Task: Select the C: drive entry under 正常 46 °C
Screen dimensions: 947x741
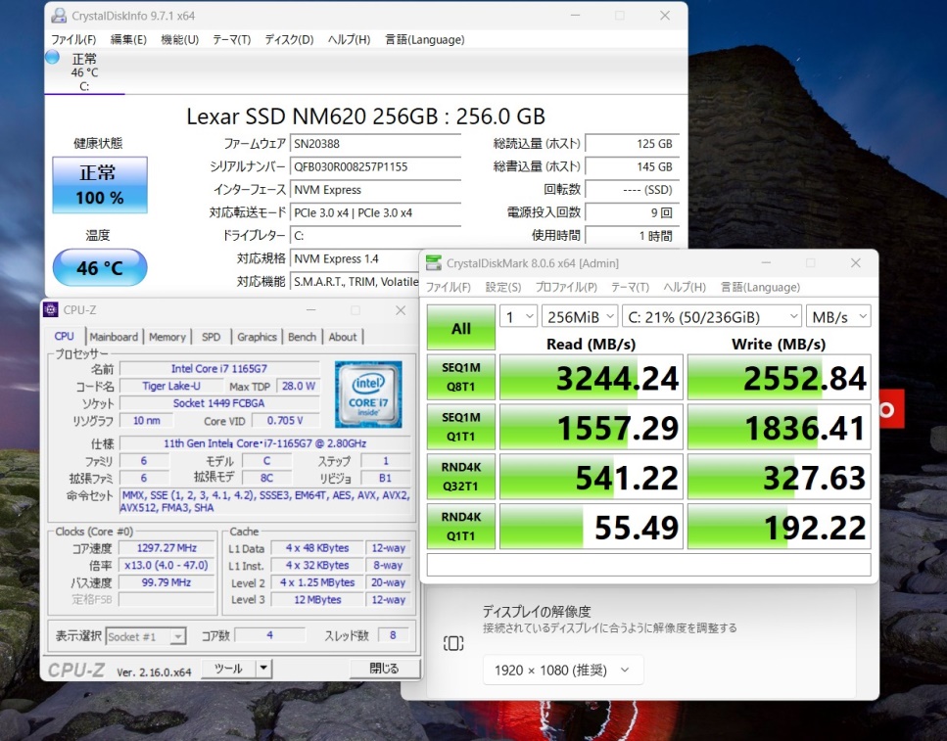Action: (x=84, y=72)
